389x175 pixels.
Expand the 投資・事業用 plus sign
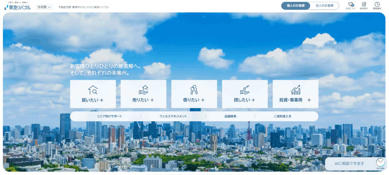pyautogui.click(x=309, y=100)
